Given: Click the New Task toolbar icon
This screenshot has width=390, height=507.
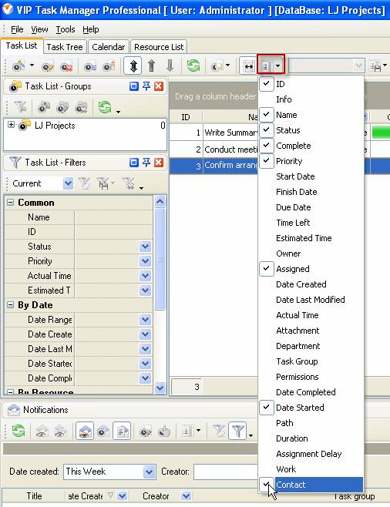Looking at the screenshot, I should tap(18, 66).
